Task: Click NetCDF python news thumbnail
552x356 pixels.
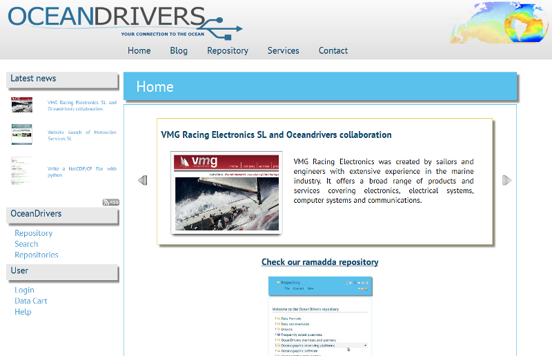Action: tap(22, 171)
